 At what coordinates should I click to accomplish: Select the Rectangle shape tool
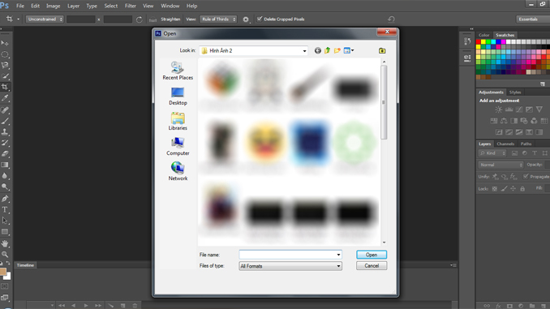[5, 231]
